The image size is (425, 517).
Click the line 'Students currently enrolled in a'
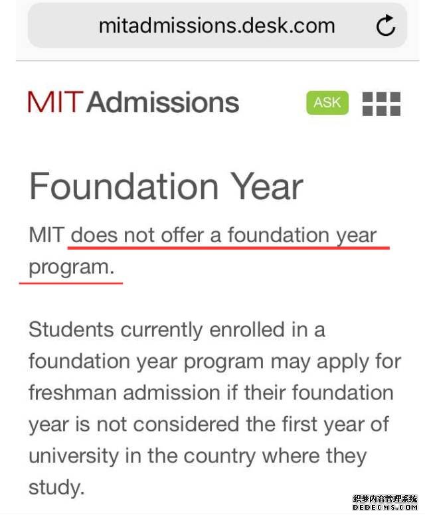[x=177, y=330]
